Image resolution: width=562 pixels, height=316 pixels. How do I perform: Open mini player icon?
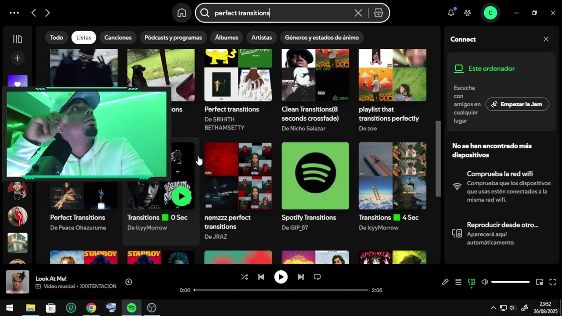point(540,282)
